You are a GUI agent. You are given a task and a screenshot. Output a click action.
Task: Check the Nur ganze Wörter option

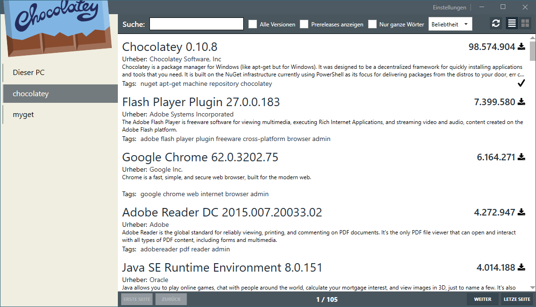tap(372, 24)
